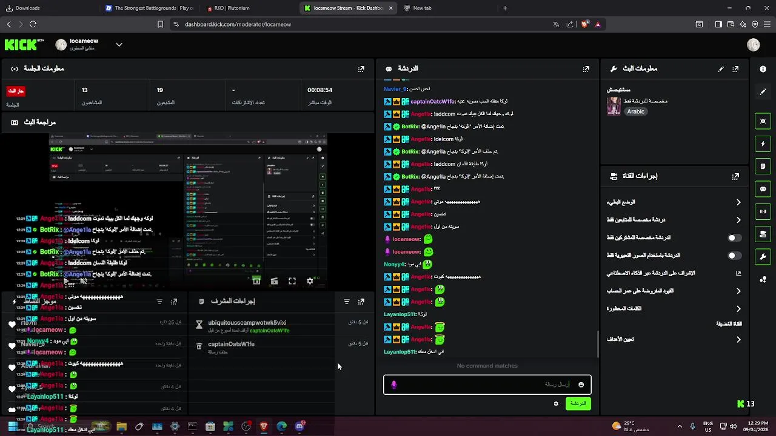
Task: Pop out the moderator actions panel
Action: click(361, 301)
